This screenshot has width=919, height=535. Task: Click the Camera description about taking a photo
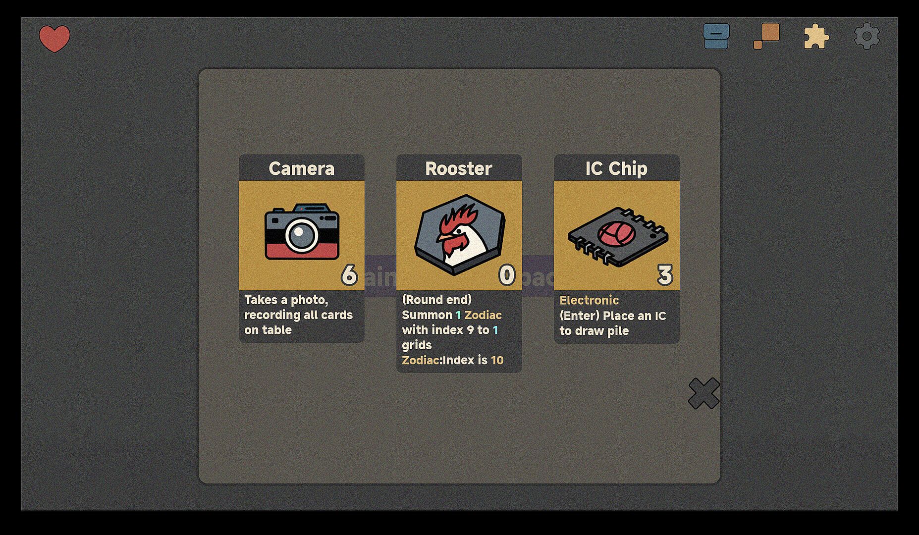pos(299,315)
